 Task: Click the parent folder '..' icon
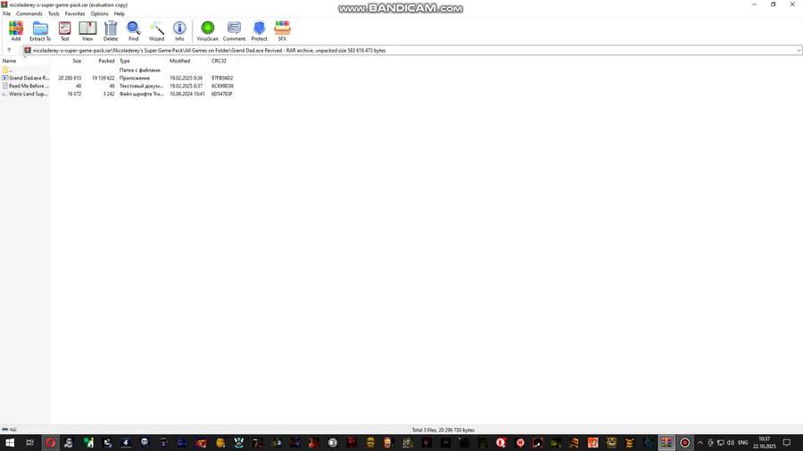pos(5,70)
